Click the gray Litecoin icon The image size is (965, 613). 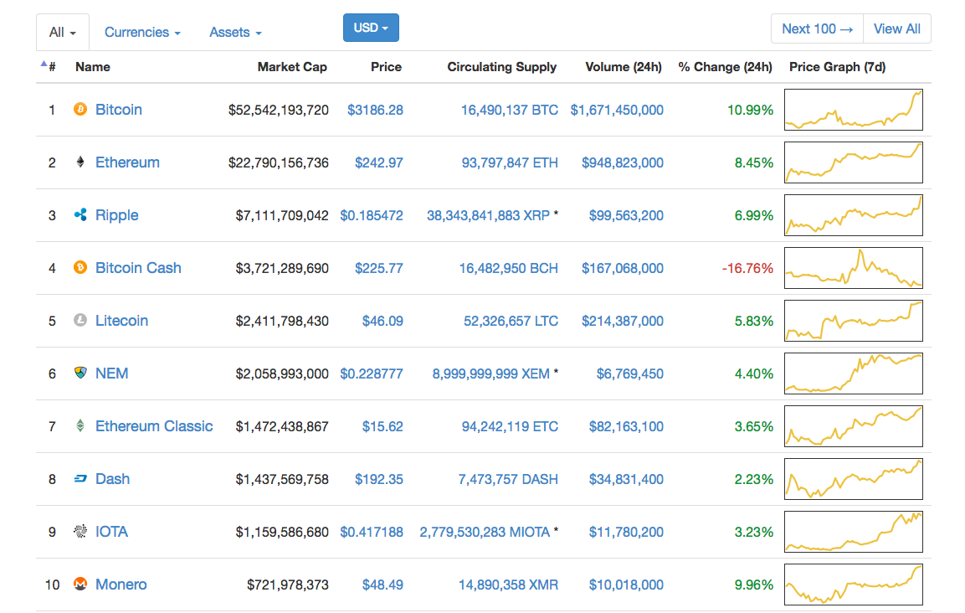coord(80,320)
